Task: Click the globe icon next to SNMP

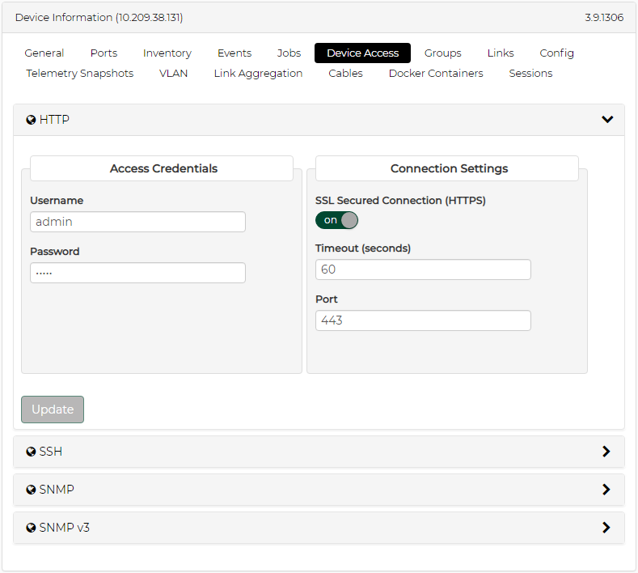Action: pyautogui.click(x=31, y=490)
